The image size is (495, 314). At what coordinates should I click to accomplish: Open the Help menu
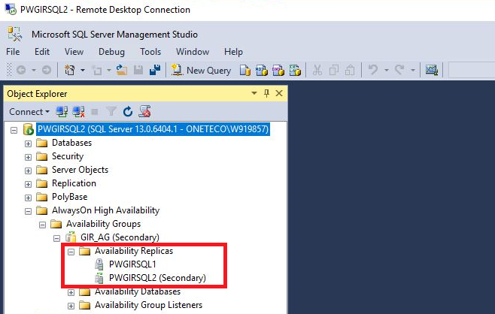pyautogui.click(x=233, y=52)
